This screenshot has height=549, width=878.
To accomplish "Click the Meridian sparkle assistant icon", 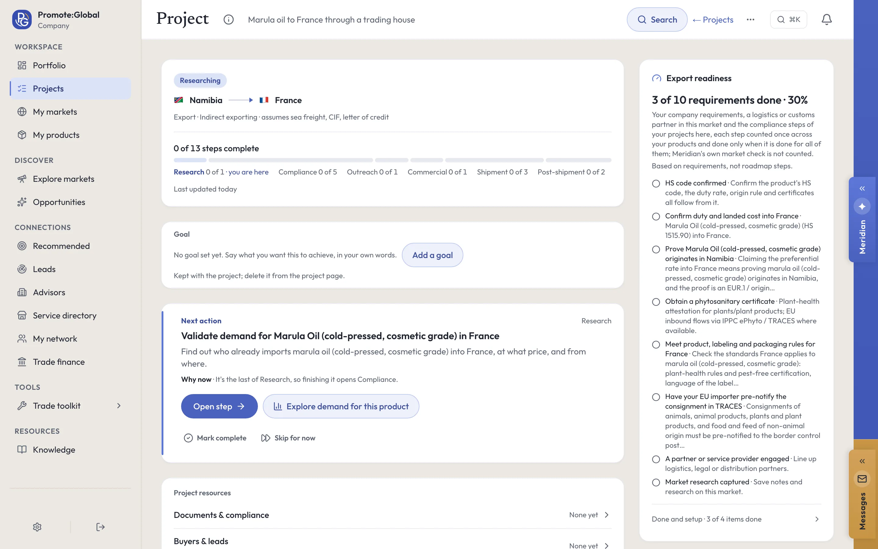I will pos(862,206).
